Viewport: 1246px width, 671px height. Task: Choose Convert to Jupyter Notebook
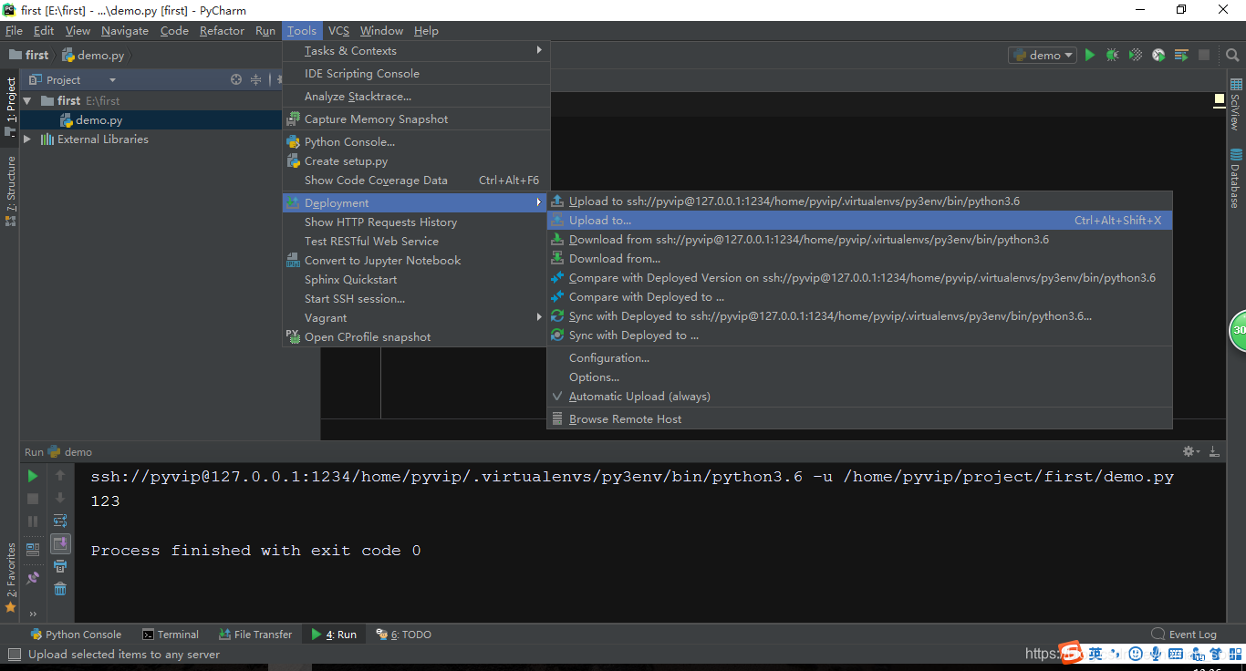415,261
